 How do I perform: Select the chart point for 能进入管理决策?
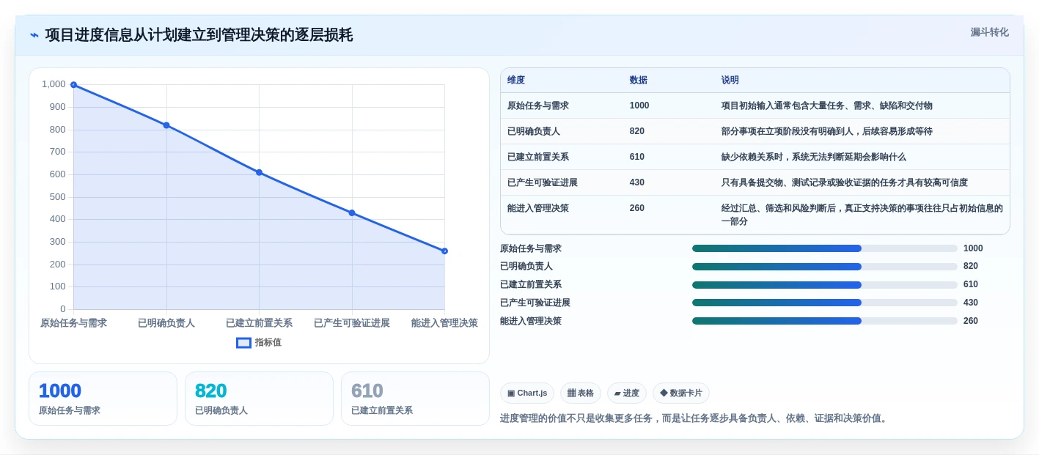click(444, 251)
